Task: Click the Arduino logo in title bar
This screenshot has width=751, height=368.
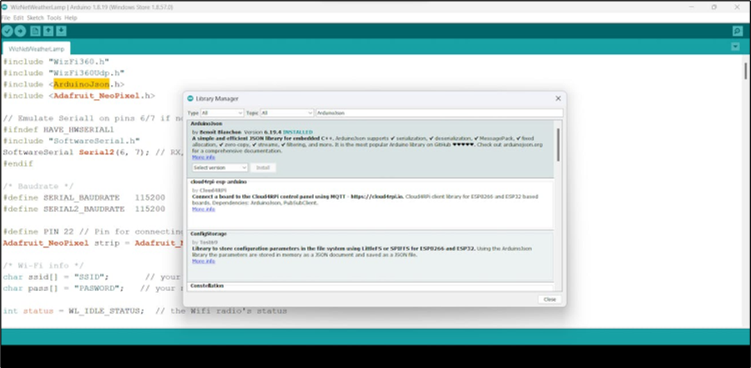Action: pyautogui.click(x=4, y=7)
